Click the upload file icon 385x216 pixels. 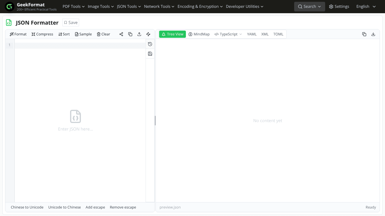click(139, 34)
